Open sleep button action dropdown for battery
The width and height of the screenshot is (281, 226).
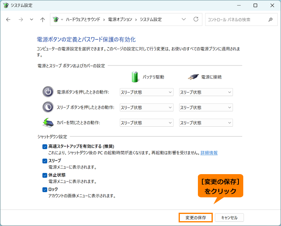(147, 107)
